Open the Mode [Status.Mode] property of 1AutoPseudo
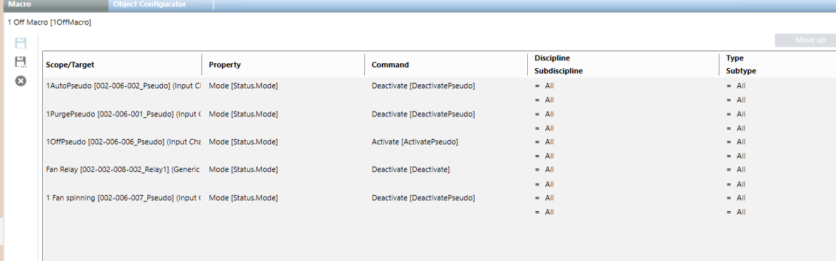This screenshot has height=261, width=836. (243, 85)
